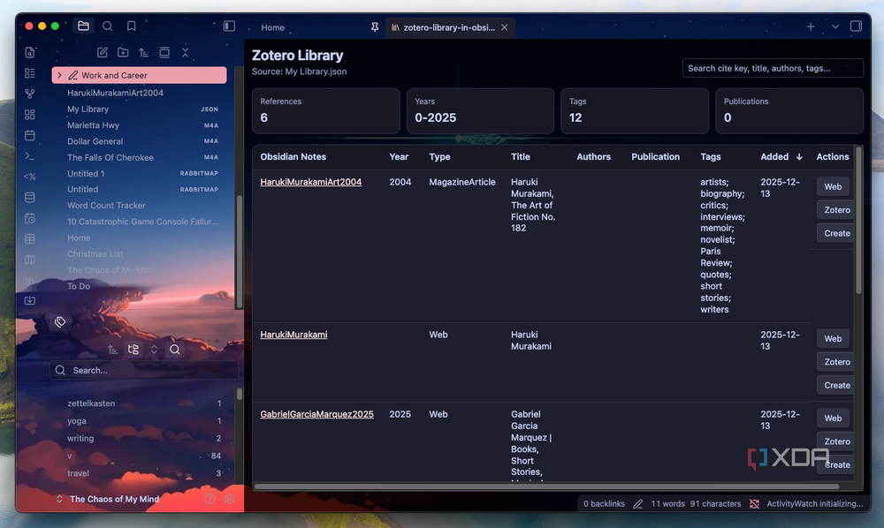
Task: Click Create button for HarukiMurakami row
Action: tap(836, 385)
